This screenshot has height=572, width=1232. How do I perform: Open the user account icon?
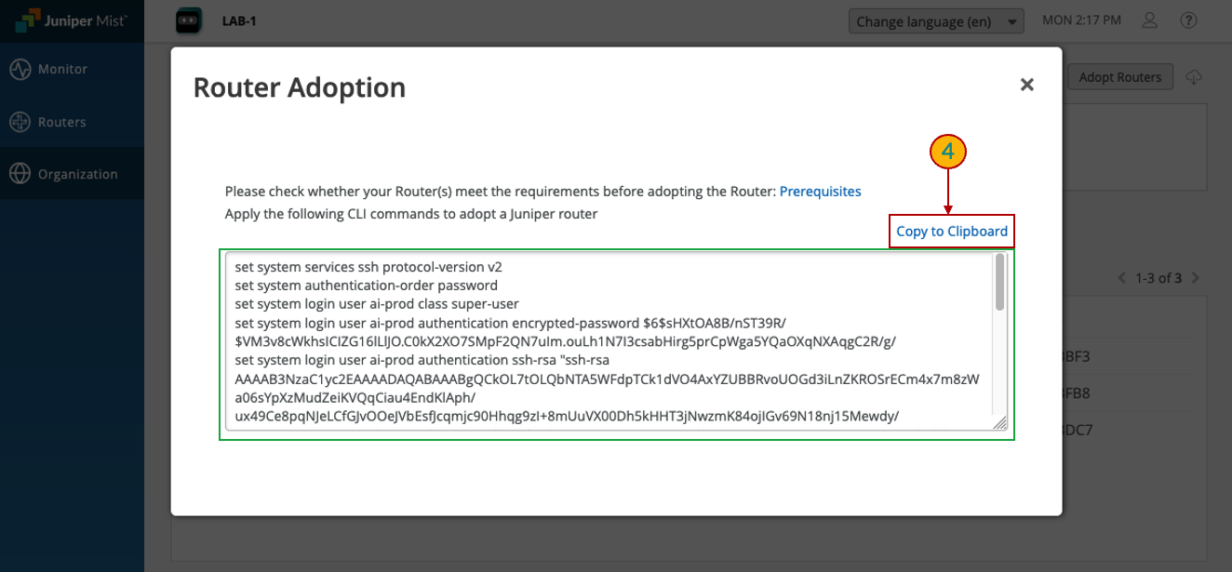1150,20
